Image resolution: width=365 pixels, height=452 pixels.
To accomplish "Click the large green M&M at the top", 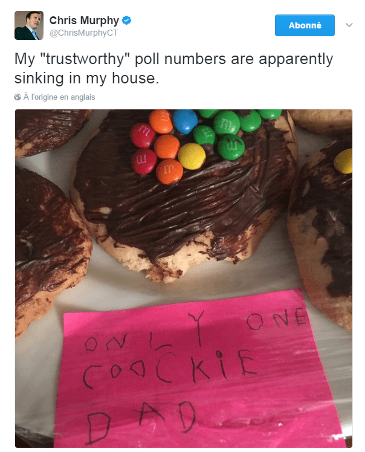I will tap(227, 123).
